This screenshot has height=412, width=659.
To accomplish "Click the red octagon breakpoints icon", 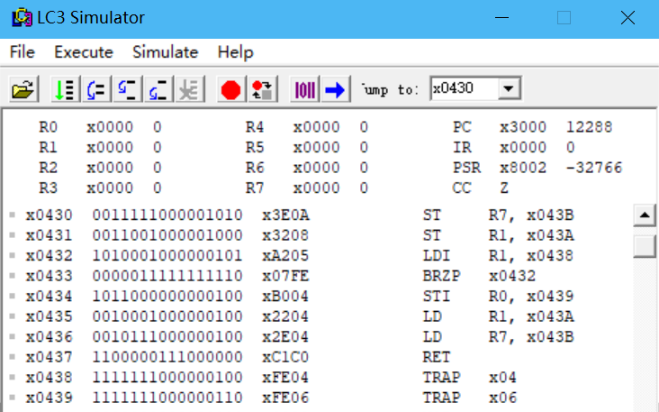I will tap(230, 89).
